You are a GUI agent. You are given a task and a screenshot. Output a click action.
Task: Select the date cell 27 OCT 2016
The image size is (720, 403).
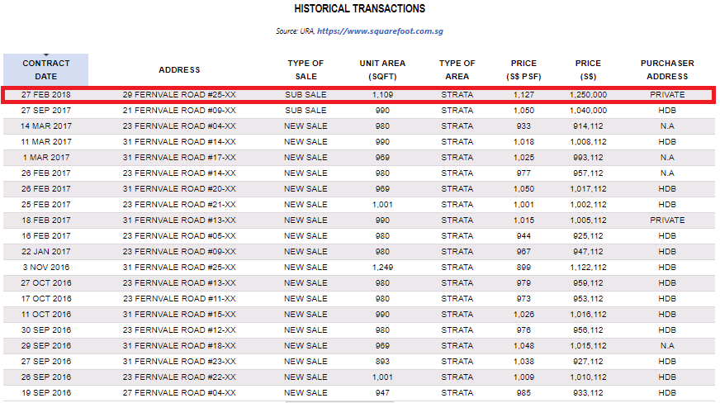46,282
